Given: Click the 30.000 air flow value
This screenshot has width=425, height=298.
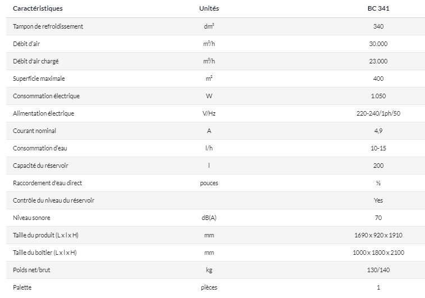Looking at the screenshot, I should (x=378, y=44).
